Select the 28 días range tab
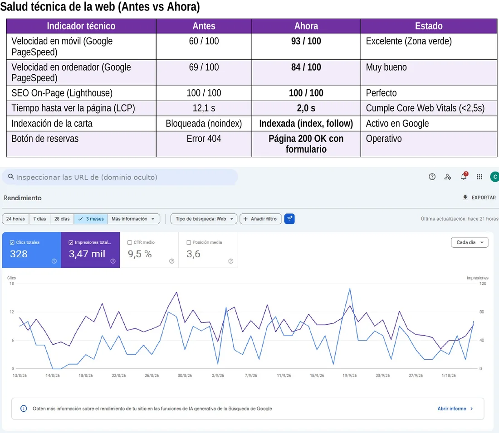The height and width of the screenshot is (433, 499). (62, 219)
